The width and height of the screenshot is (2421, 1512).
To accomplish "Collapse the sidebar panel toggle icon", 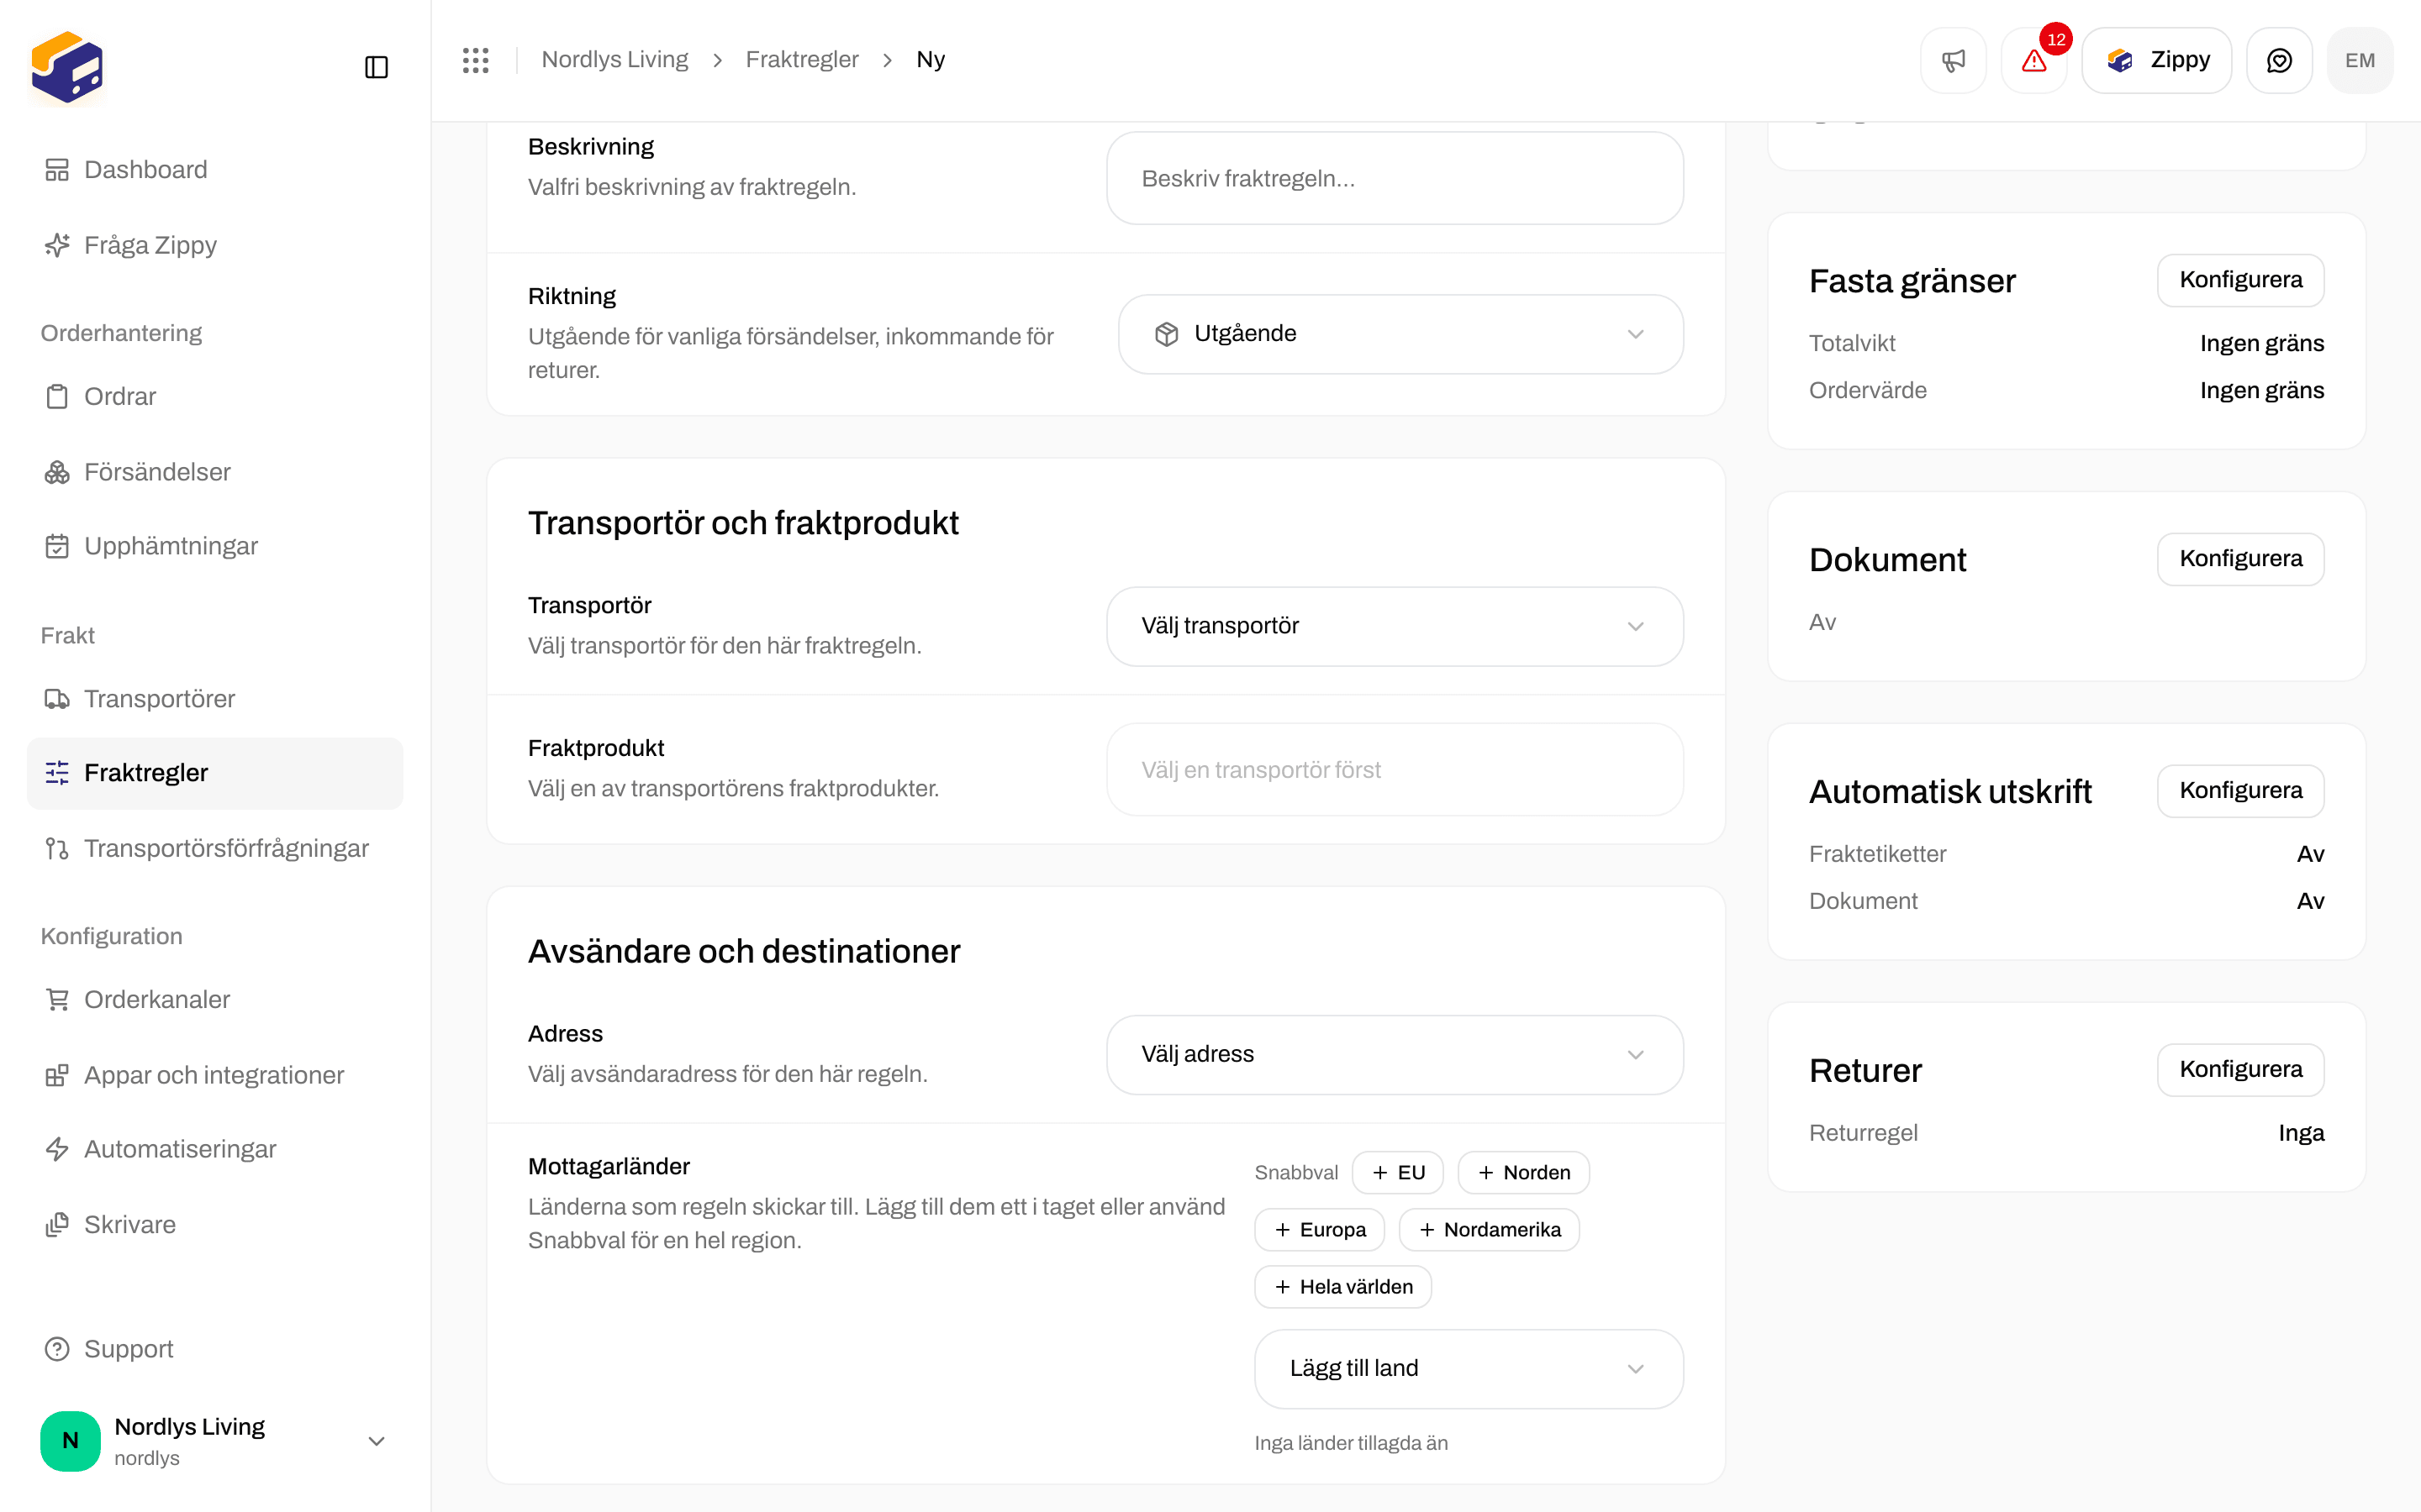I will pos(376,67).
